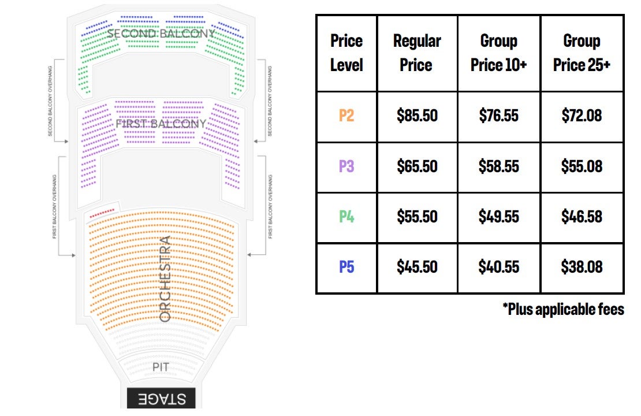Viewport: 641px width, 416px height.
Task: Select the Group Price 10+ header
Action: (499, 53)
